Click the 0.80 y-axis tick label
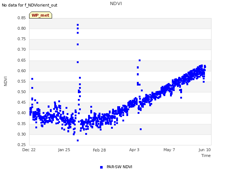Image resolution: width=233 pixels, height=174 pixels. pyautogui.click(x=22, y=28)
